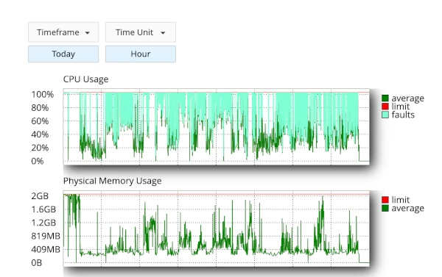Select the Hour time unit button
Screen dimensions: 442x277
coord(141,54)
